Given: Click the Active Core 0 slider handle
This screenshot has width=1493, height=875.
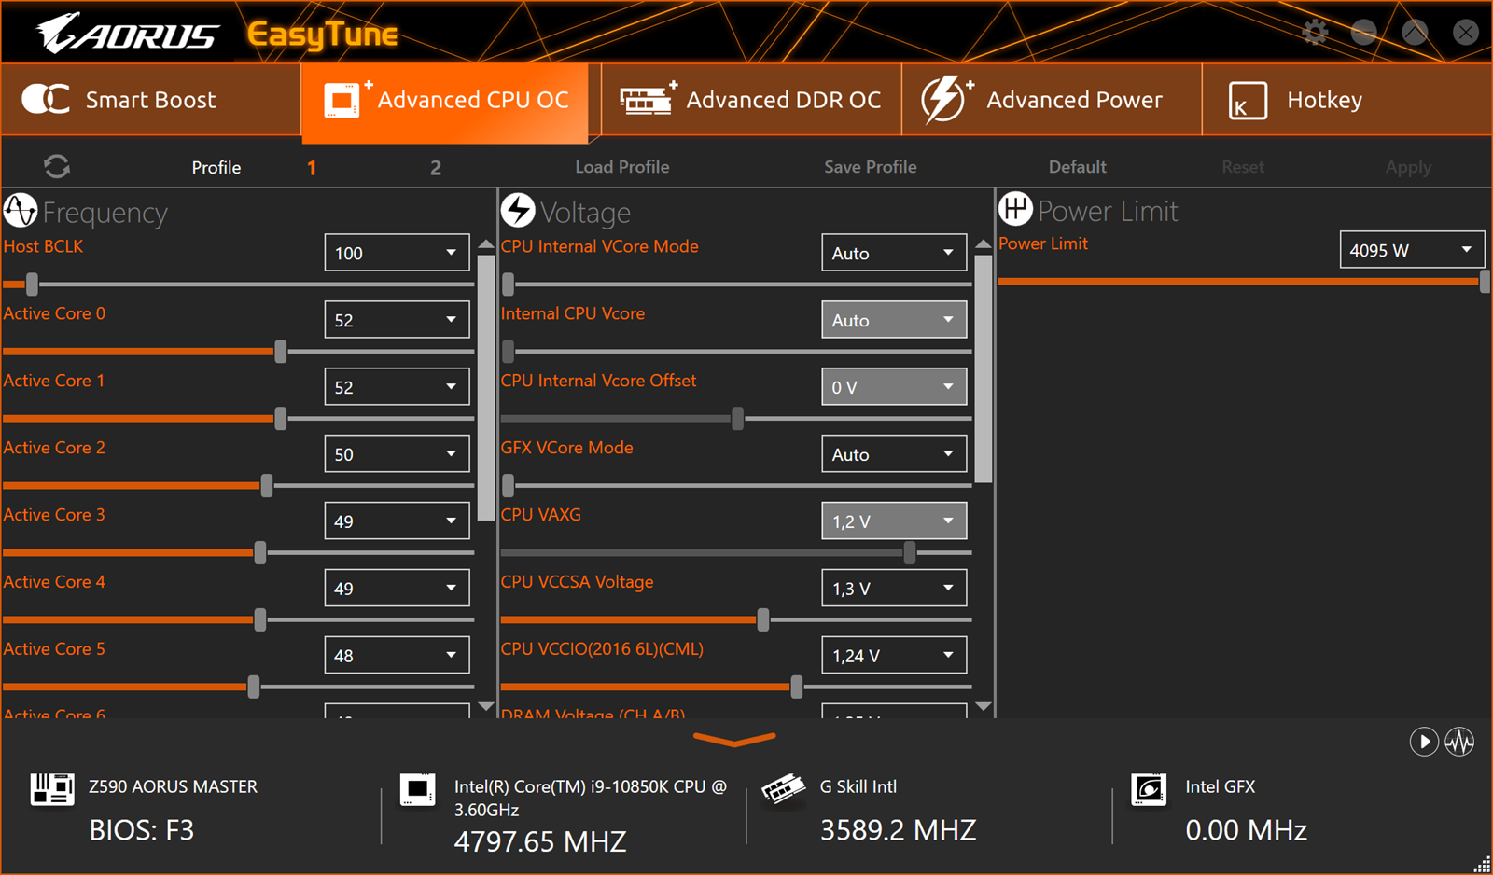Looking at the screenshot, I should [x=281, y=351].
